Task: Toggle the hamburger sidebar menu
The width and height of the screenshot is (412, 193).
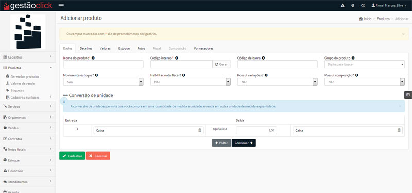Action: click(x=61, y=5)
